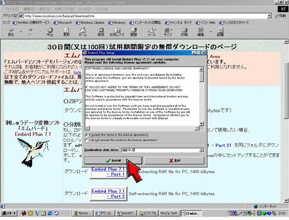Click the 印刷 (Print) toolbar icon
Viewport: 289px width, 220px height.
pyautogui.click(x=184, y=32)
